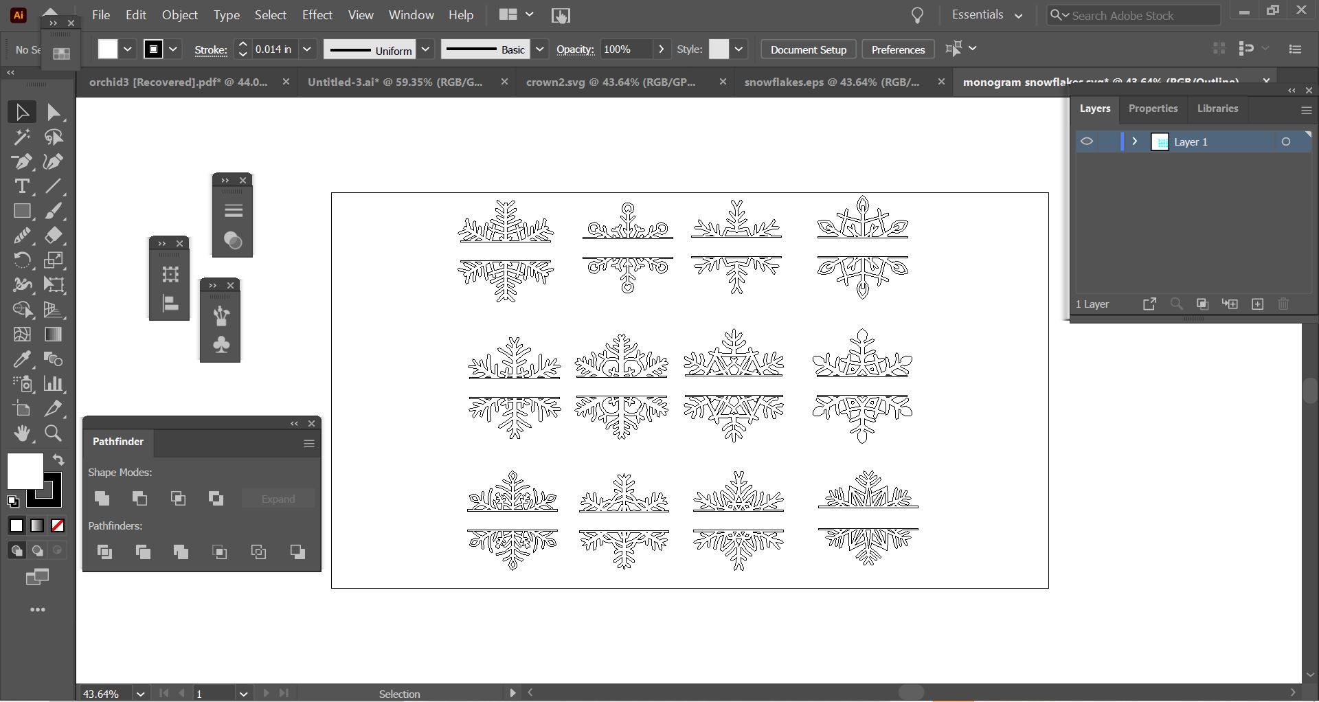Pick the Rectangle tool

[22, 211]
